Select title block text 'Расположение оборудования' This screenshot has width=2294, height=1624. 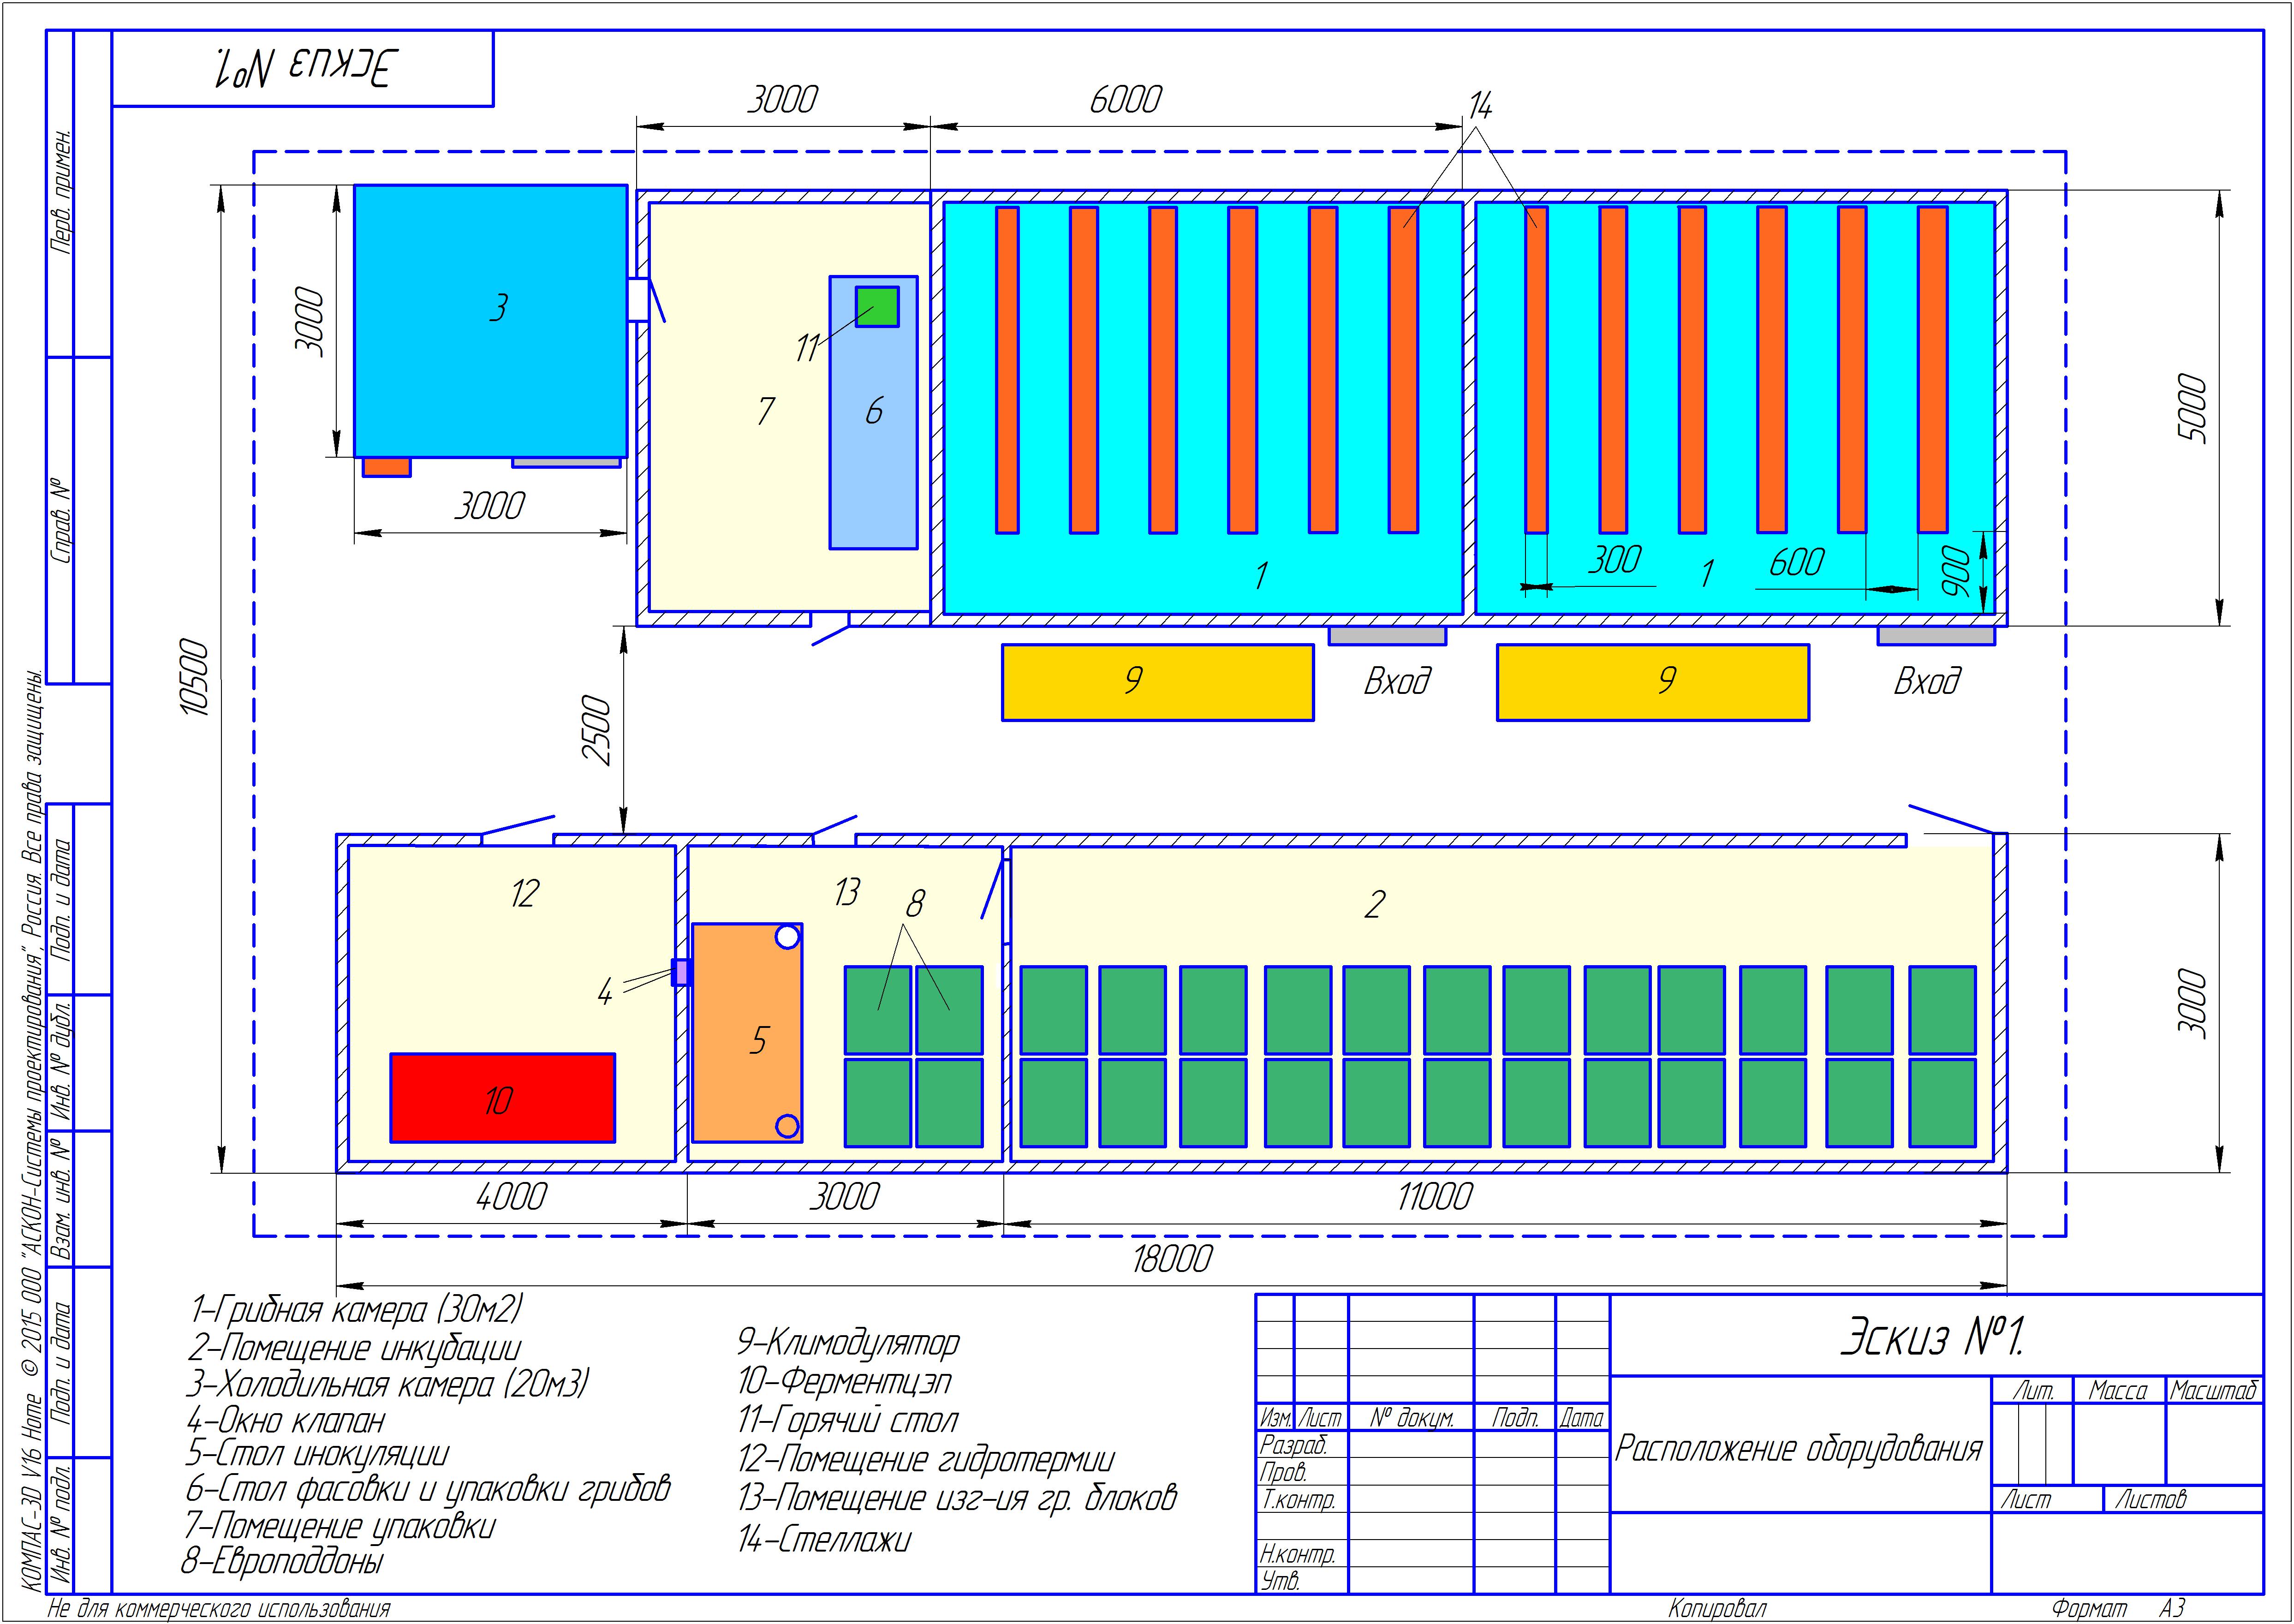[1798, 1448]
